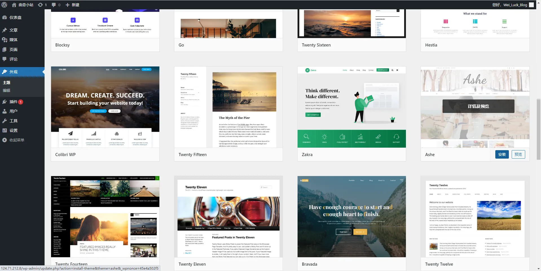The image size is (541, 271).
Task: Open the 插件 menu label
Action: click(x=14, y=102)
